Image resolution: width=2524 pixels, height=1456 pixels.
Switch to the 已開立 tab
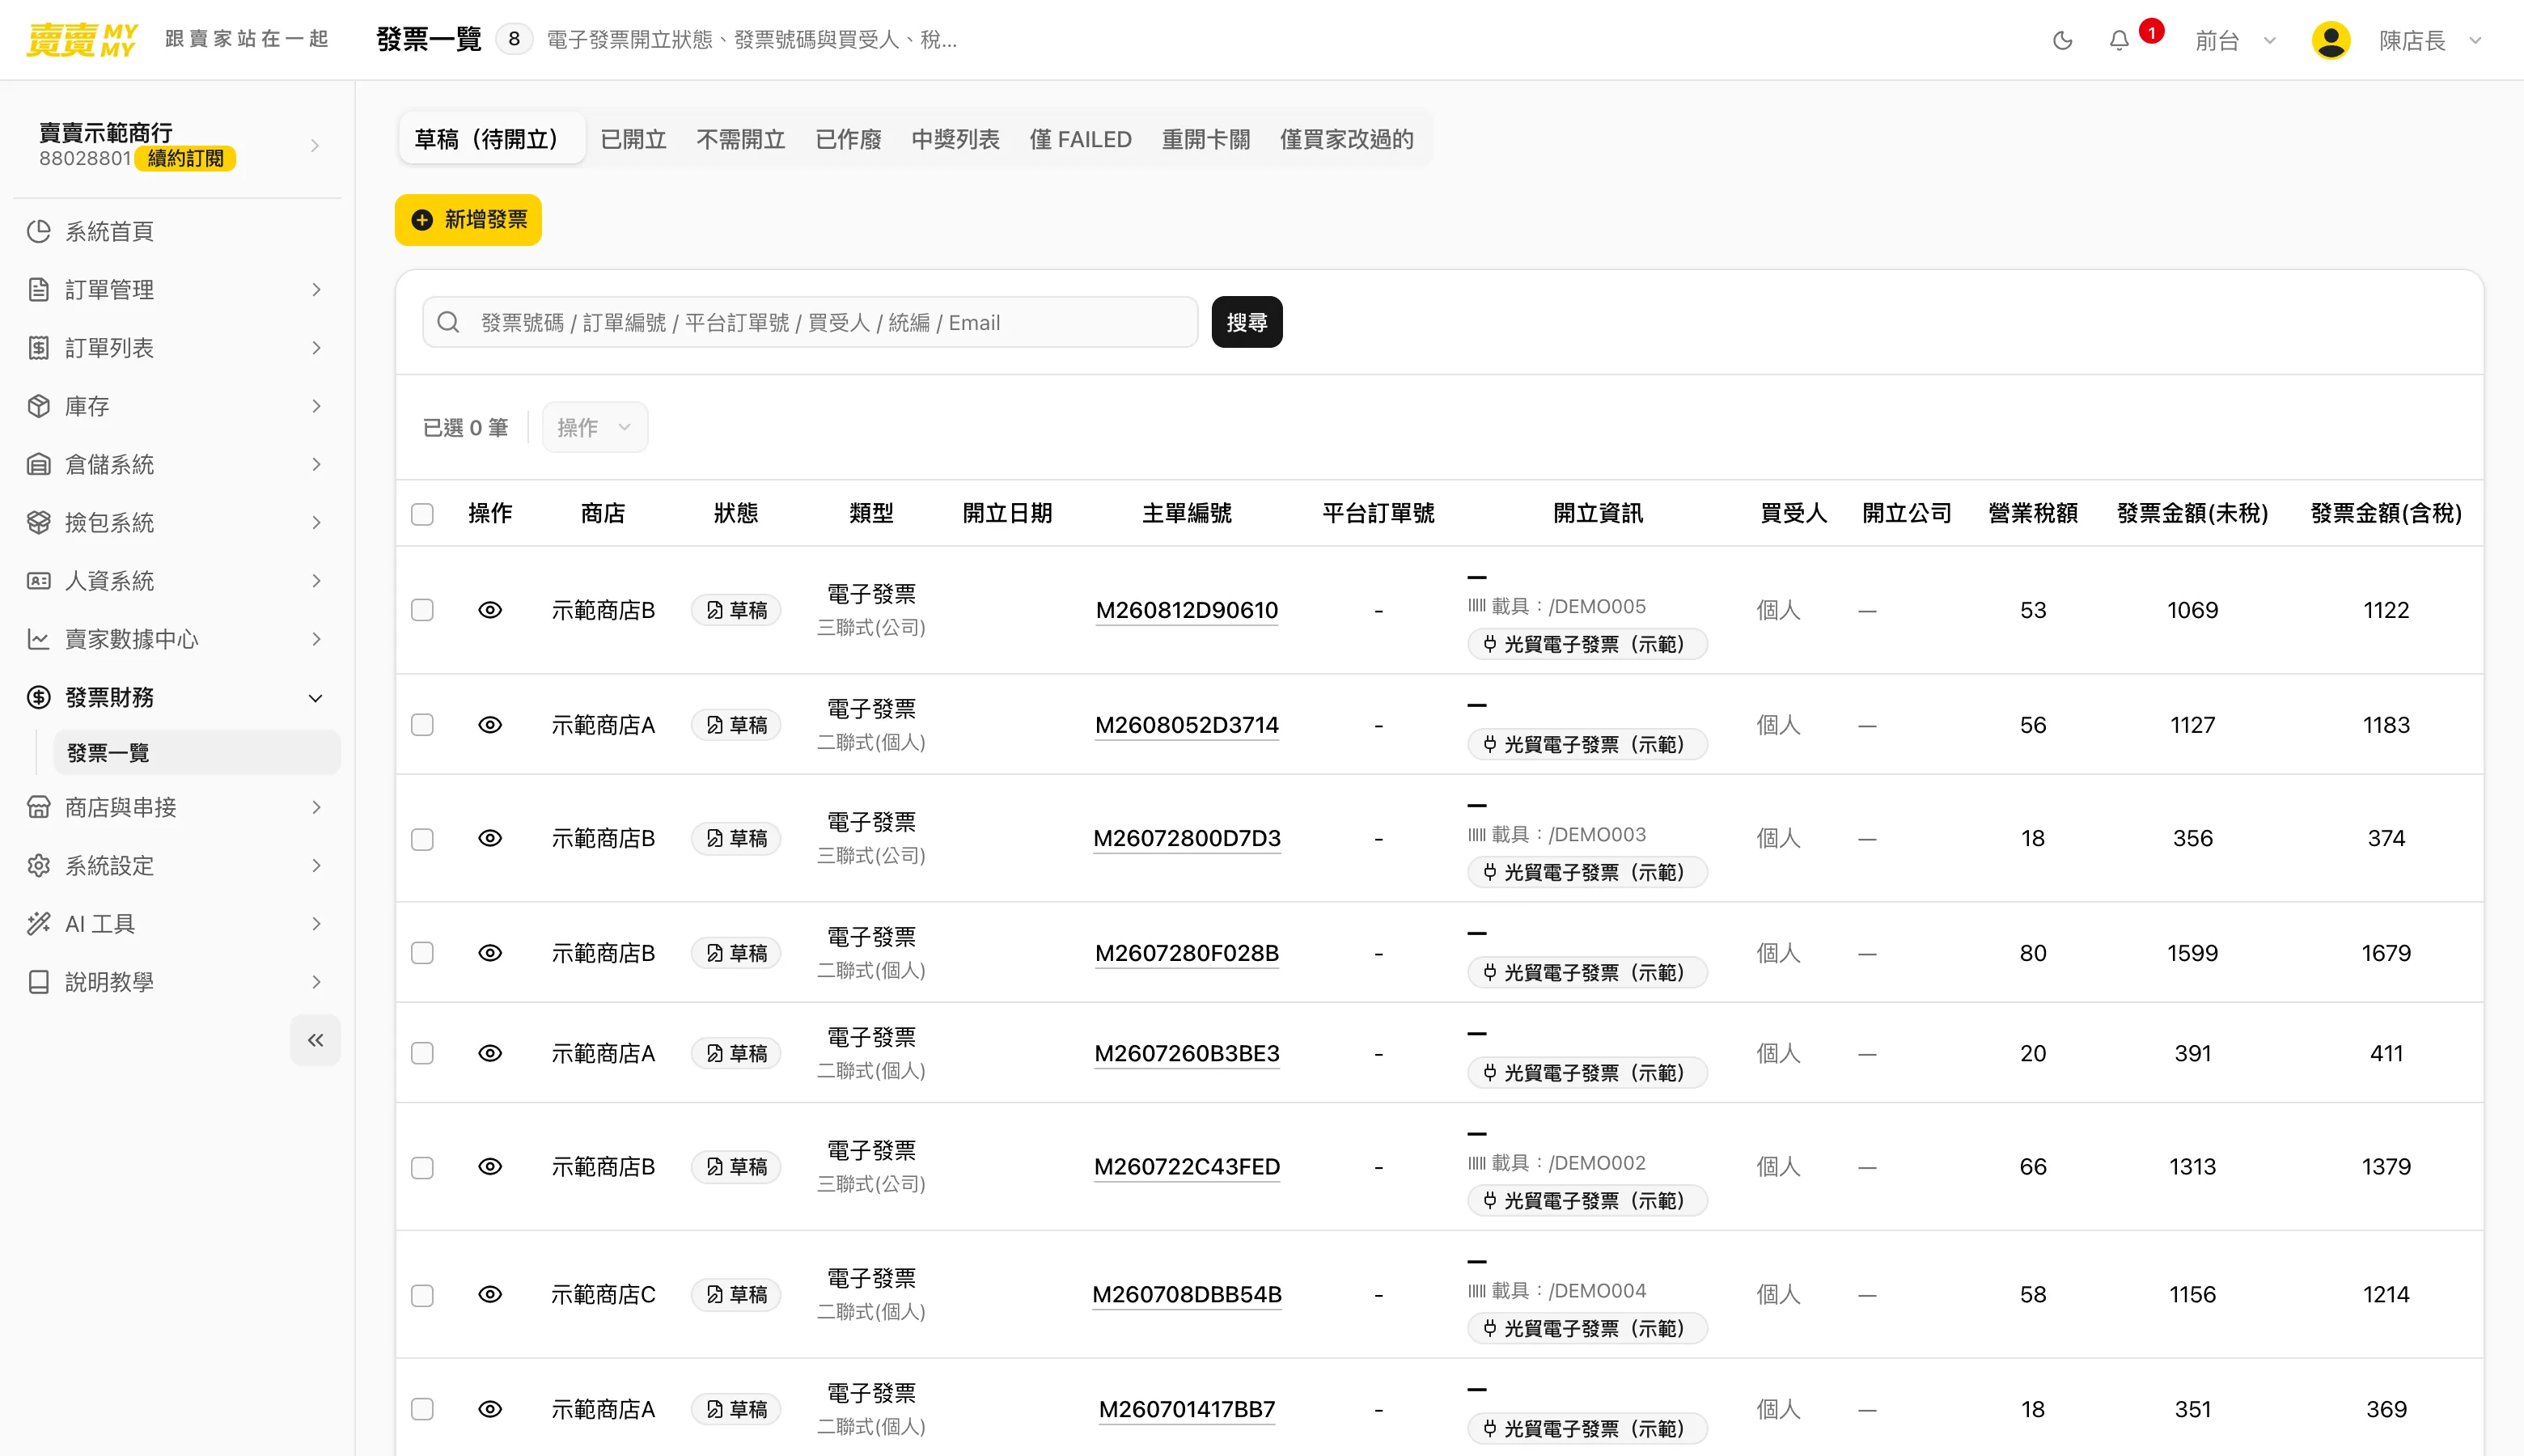[x=633, y=139]
